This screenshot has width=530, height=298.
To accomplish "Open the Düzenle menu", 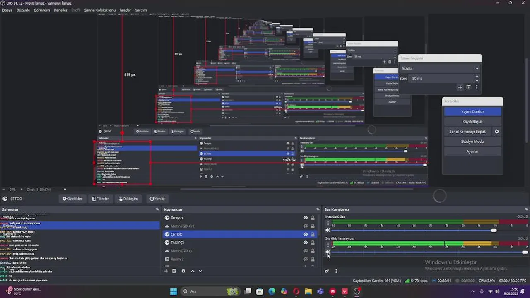I will tap(23, 10).
